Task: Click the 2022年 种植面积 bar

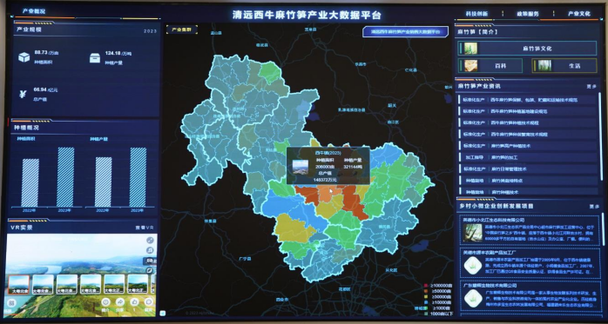Action: coord(30,183)
